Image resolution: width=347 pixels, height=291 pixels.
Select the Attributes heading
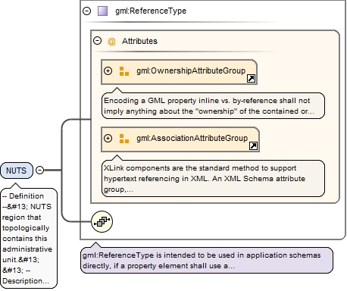tap(139, 41)
